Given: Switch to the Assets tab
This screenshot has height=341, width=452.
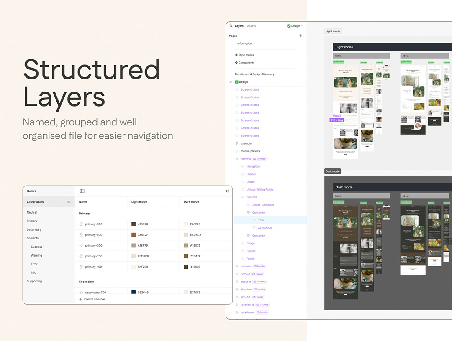Looking at the screenshot, I should pos(251,26).
